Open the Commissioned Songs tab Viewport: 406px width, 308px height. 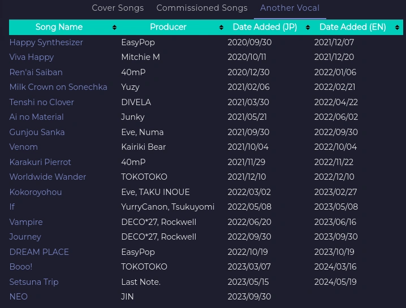(x=202, y=8)
